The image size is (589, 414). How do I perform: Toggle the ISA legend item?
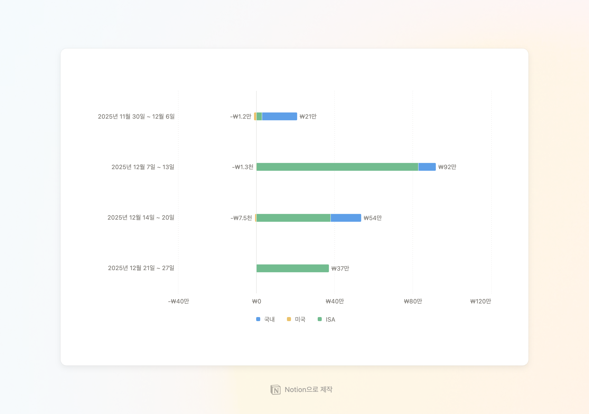point(330,319)
